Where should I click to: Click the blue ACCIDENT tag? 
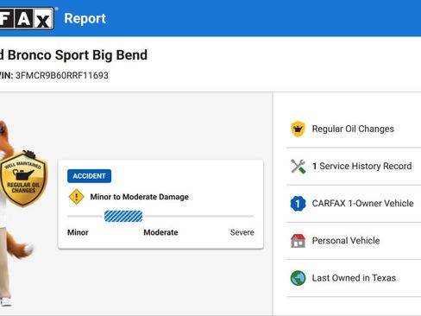89,176
